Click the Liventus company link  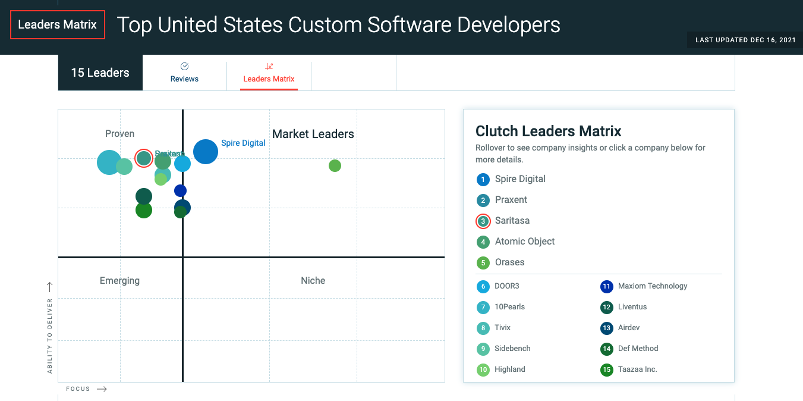632,307
